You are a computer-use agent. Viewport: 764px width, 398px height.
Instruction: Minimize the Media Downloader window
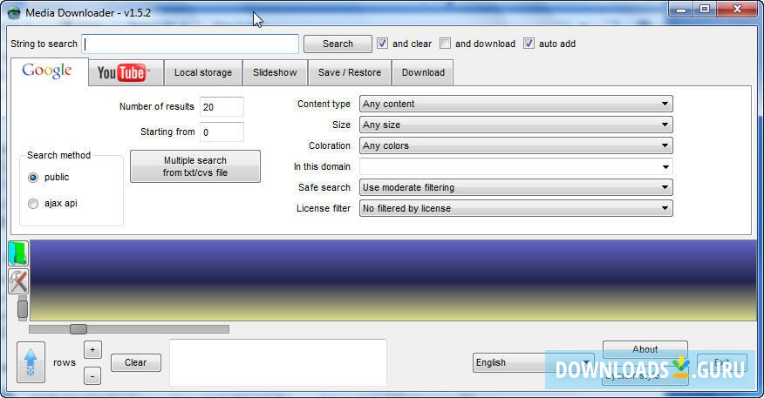pyautogui.click(x=681, y=10)
